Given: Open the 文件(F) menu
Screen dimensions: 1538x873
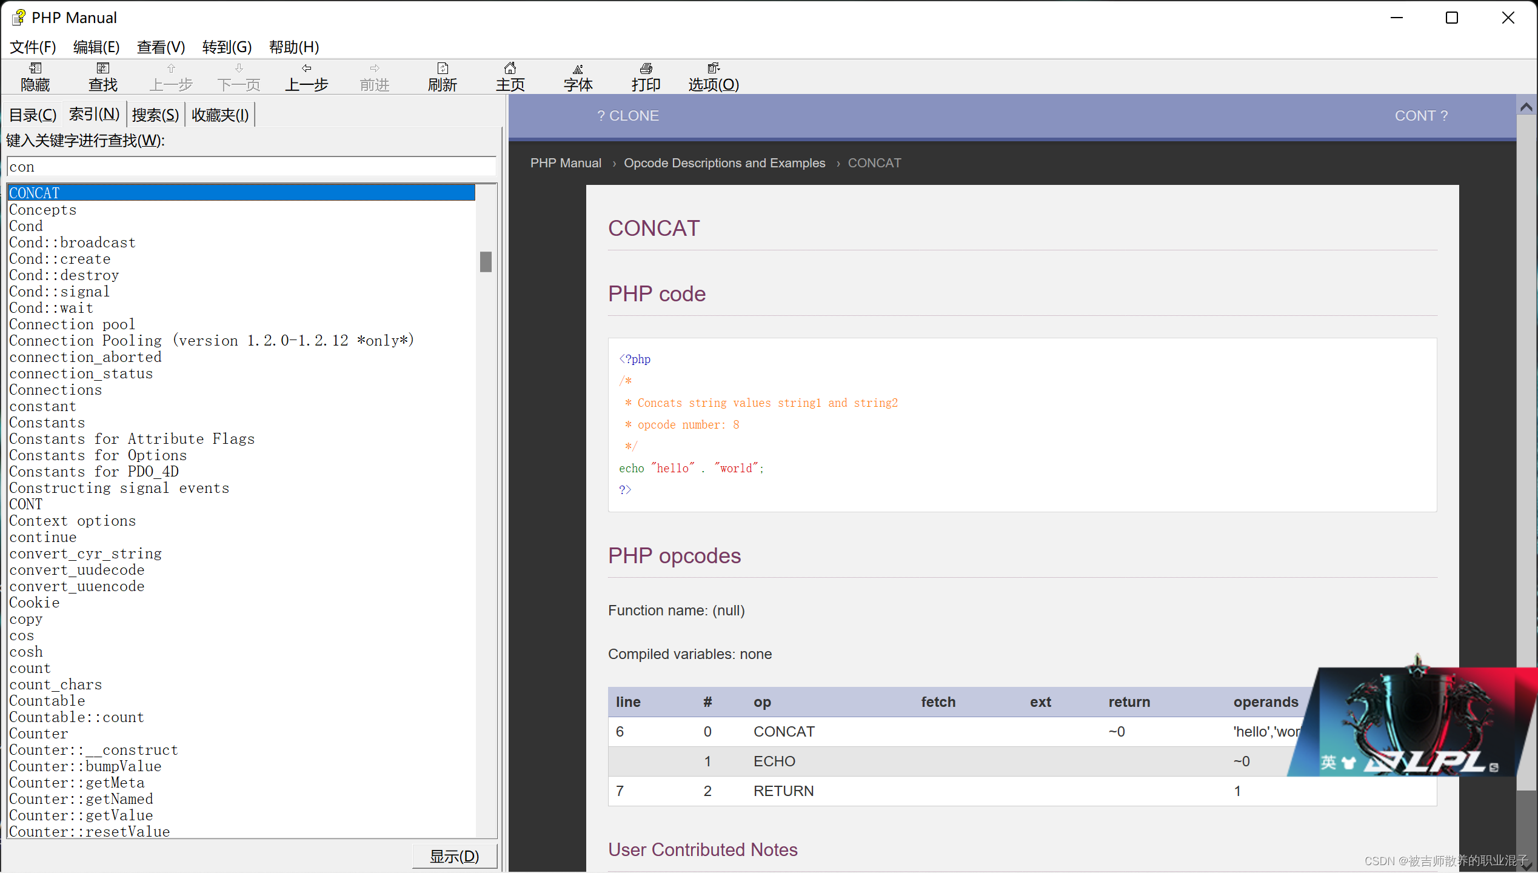Looking at the screenshot, I should tap(33, 47).
